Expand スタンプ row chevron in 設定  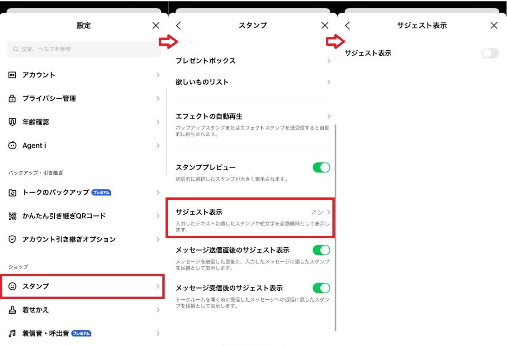[158, 286]
